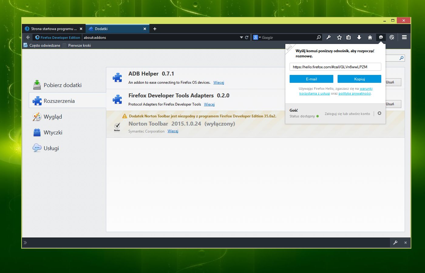Expand the URL bar history dropdown
Viewport: 425px width, 273px height.
(x=241, y=37)
